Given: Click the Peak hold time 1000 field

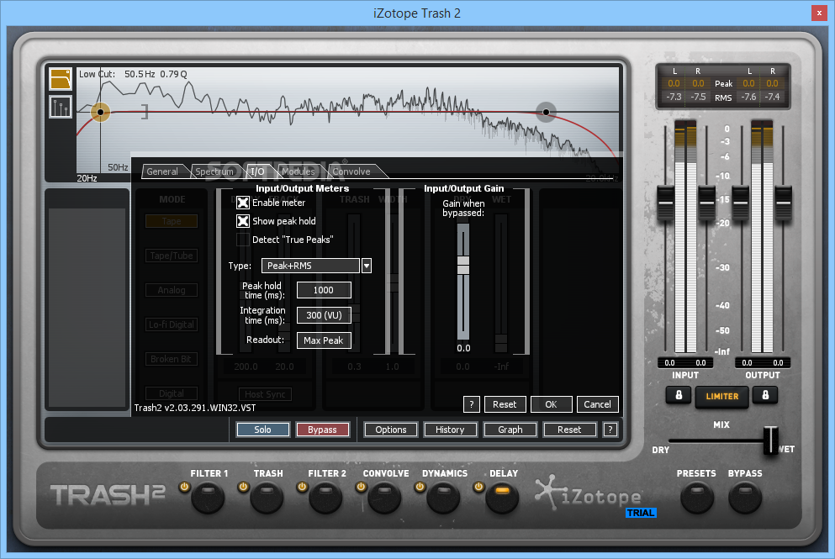Looking at the screenshot, I should coord(324,290).
